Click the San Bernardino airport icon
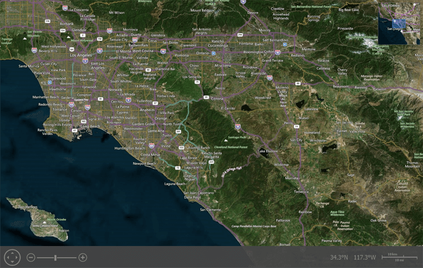Image resolution: width=423 pixels, height=268 pixels. [285, 44]
